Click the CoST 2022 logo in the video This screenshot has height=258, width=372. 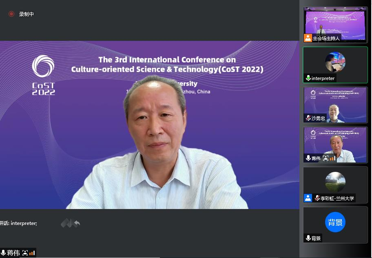pos(43,75)
